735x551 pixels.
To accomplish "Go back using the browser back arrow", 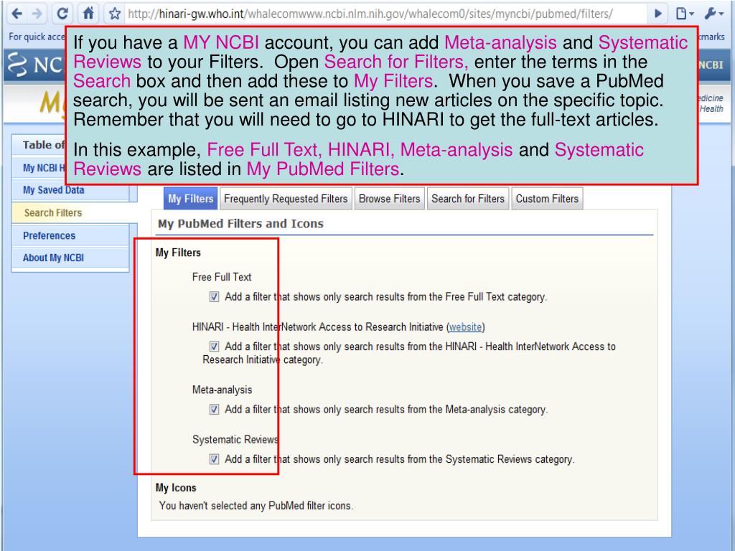I will (x=17, y=14).
